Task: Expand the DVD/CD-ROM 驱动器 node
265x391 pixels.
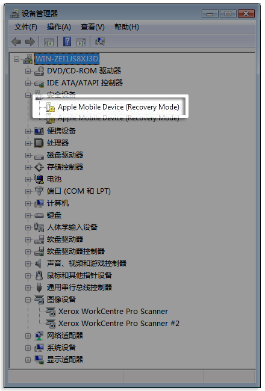Action: (x=28, y=71)
